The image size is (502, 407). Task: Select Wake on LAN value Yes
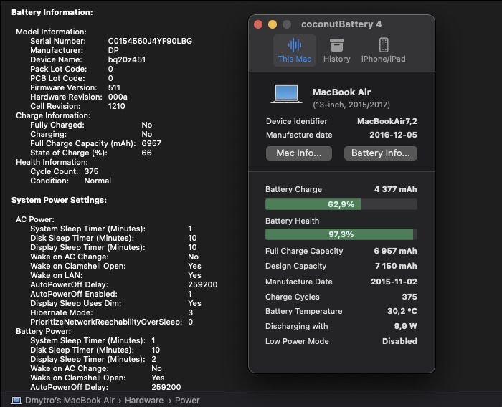(x=194, y=275)
